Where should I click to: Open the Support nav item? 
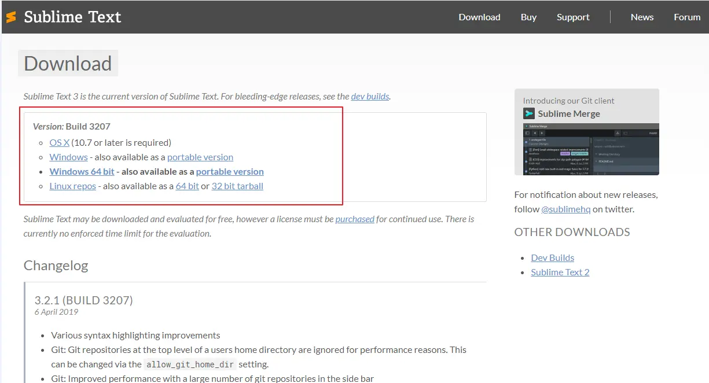(x=573, y=17)
